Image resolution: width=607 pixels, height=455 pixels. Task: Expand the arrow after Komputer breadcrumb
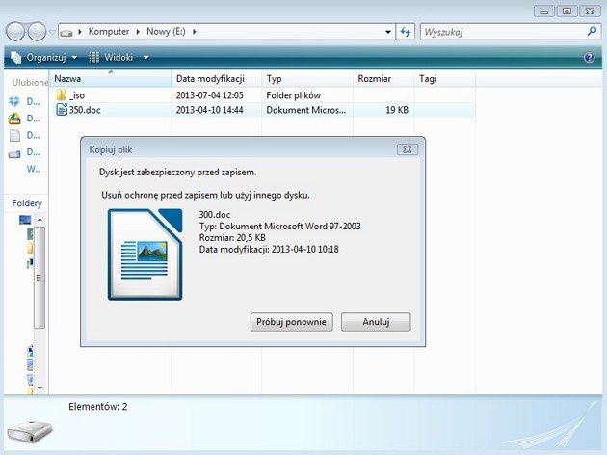point(138,32)
